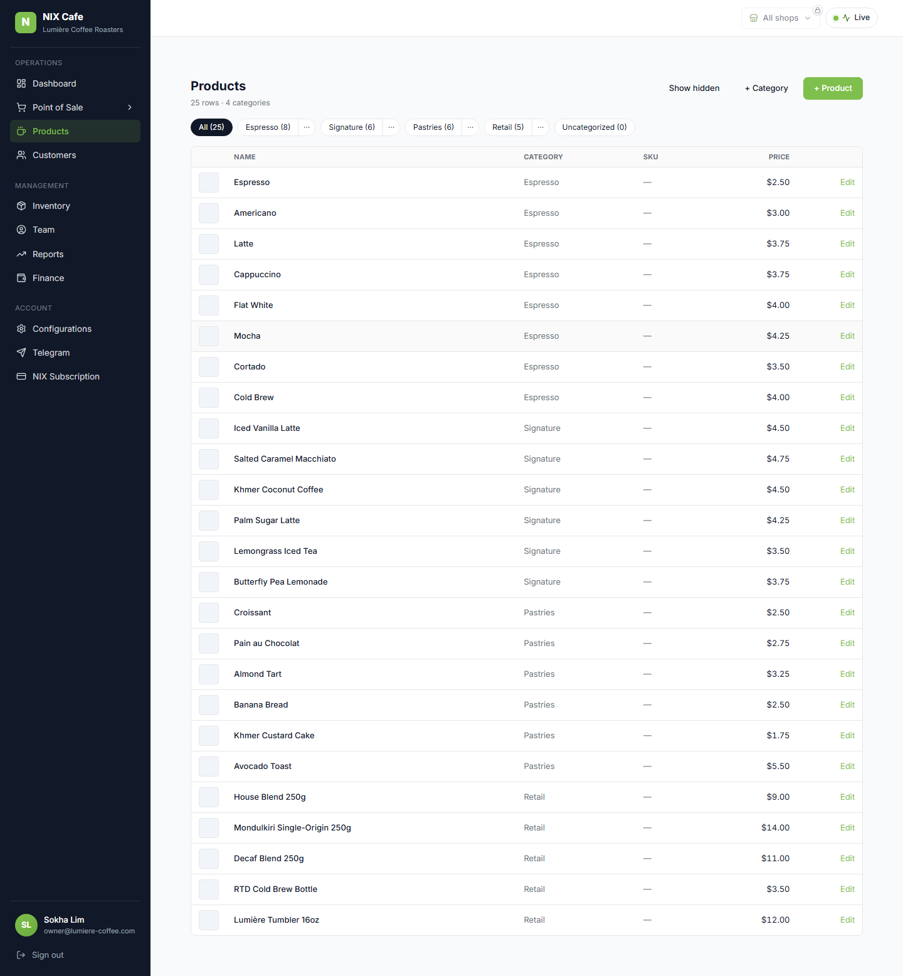Click the Configurations gear icon

coord(21,329)
